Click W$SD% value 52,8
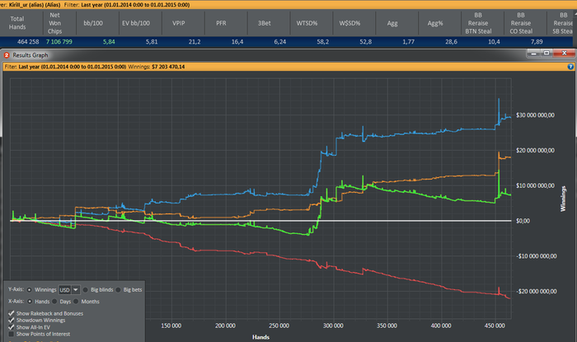This screenshot has width=577, height=342. coord(365,41)
